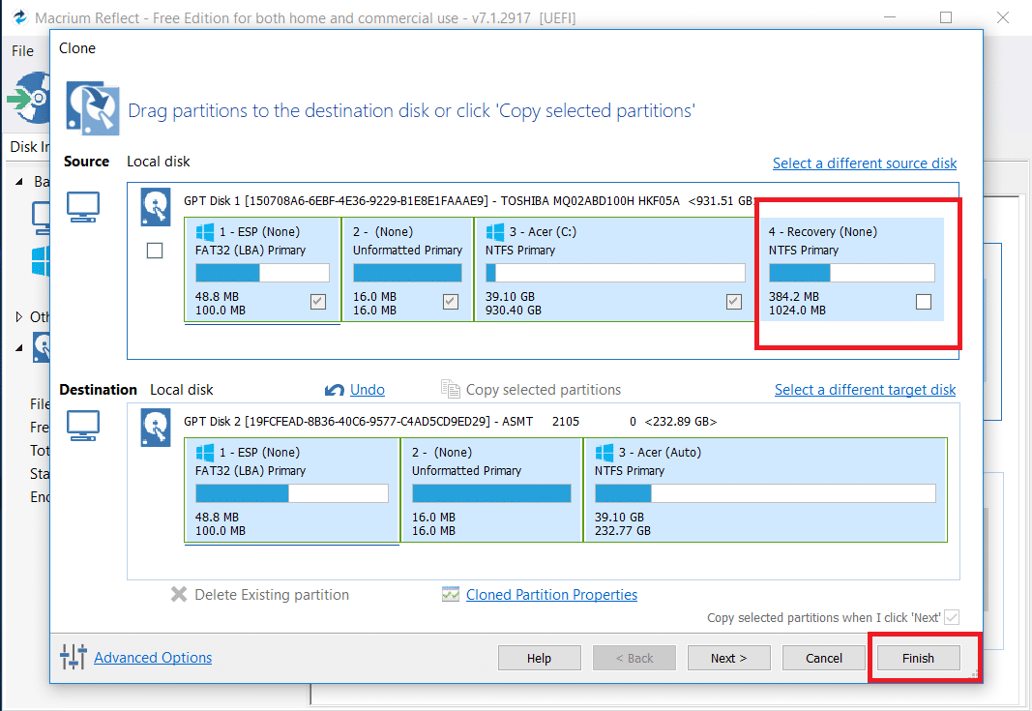1032x711 pixels.
Task: Click the '232.77 GB' size text on destination
Action: point(623,531)
